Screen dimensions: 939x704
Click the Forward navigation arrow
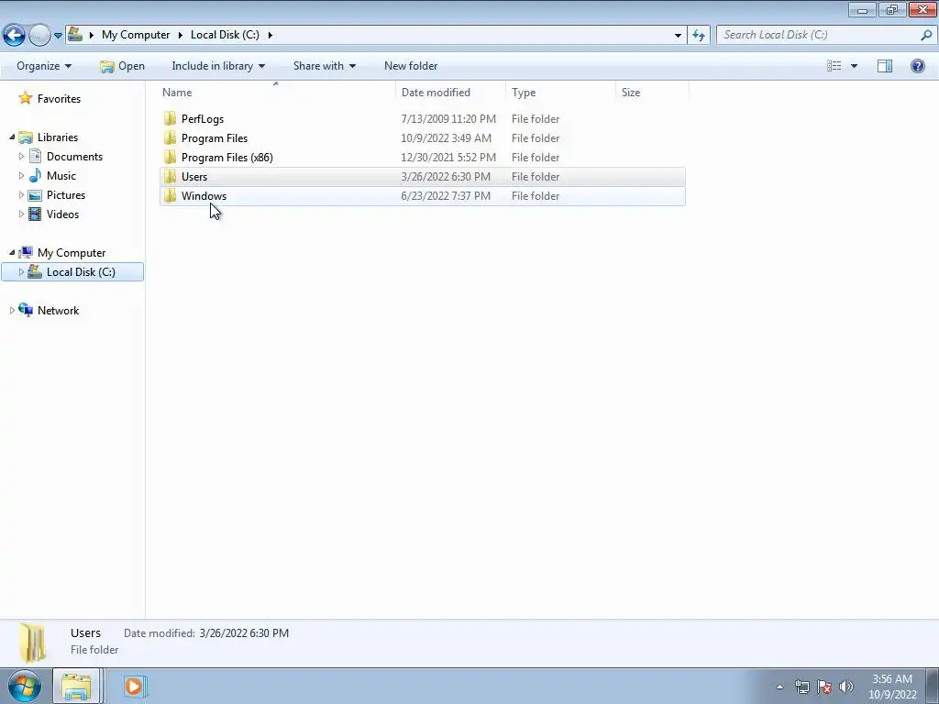pyautogui.click(x=39, y=36)
